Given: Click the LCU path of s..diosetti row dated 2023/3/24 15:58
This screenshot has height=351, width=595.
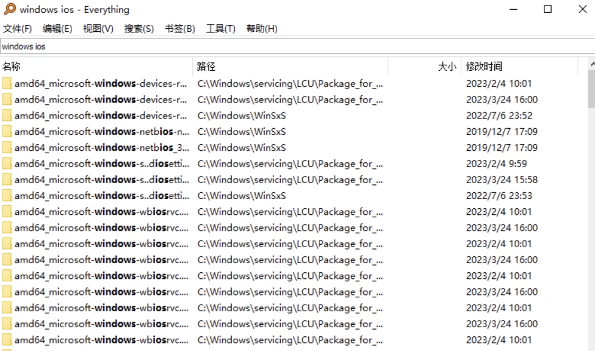Looking at the screenshot, I should pos(290,179).
